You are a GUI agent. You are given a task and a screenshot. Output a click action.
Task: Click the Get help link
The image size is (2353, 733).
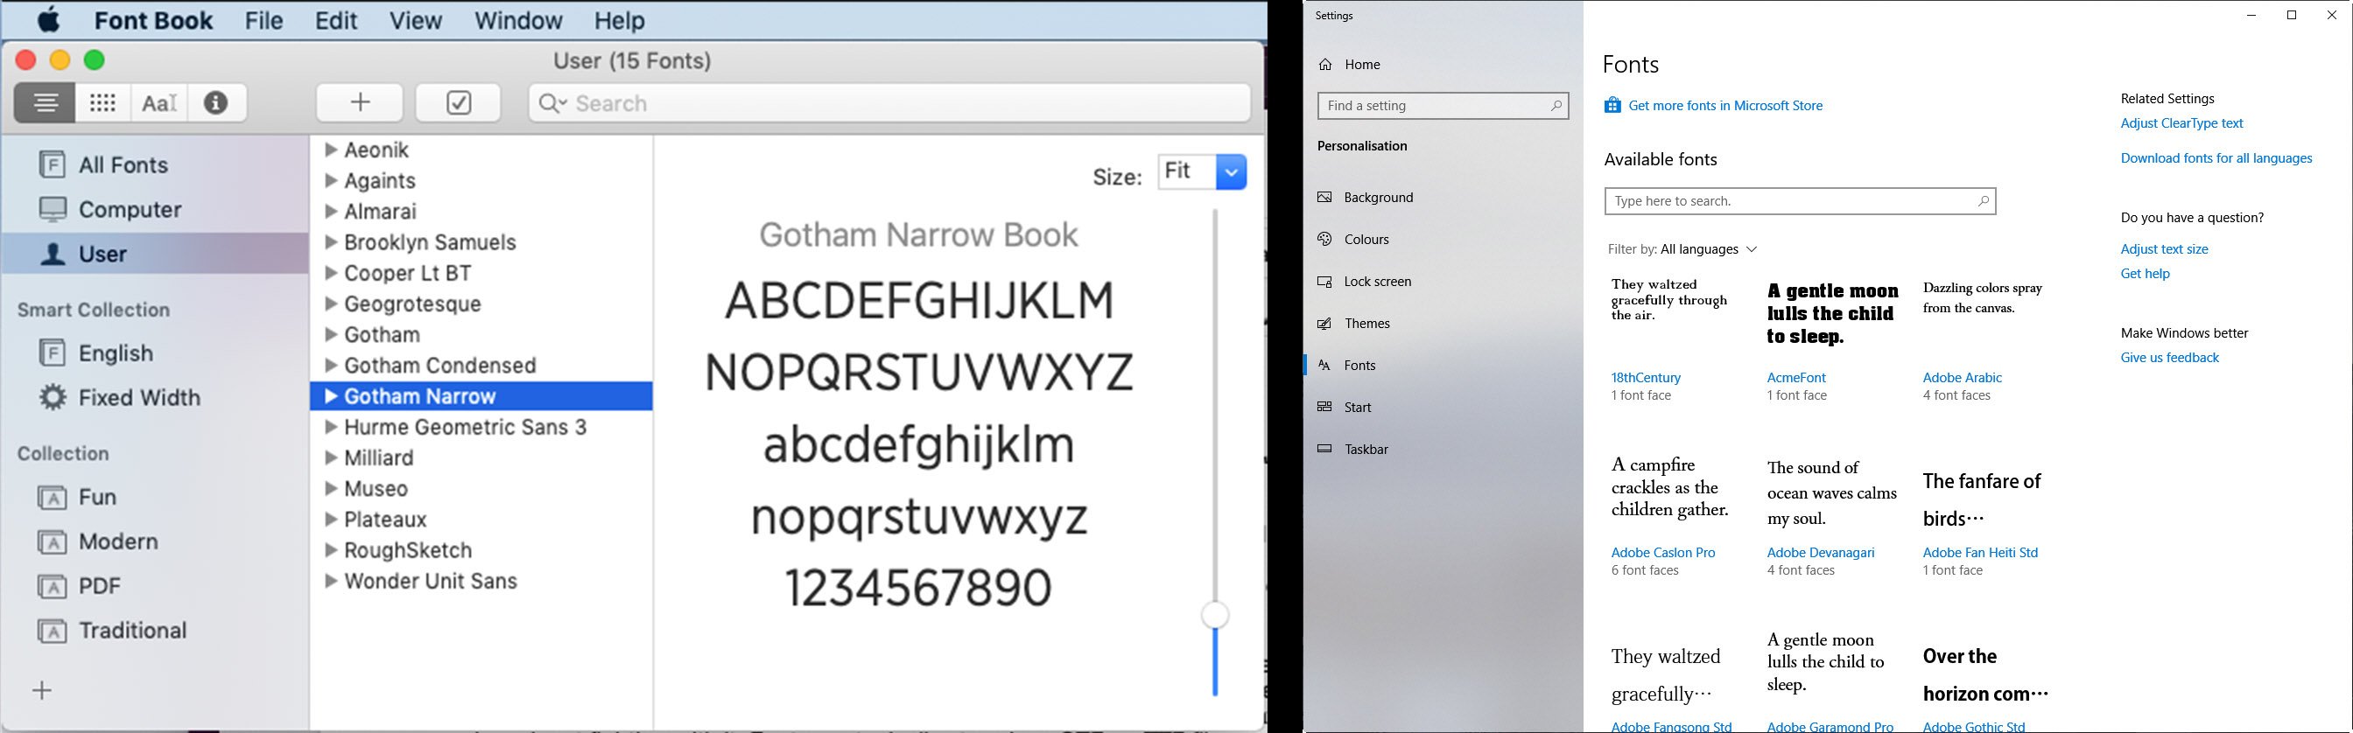tap(2145, 274)
